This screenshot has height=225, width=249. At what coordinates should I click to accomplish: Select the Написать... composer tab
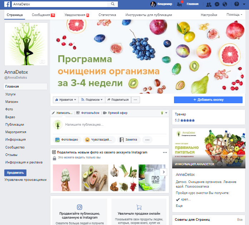62,113
